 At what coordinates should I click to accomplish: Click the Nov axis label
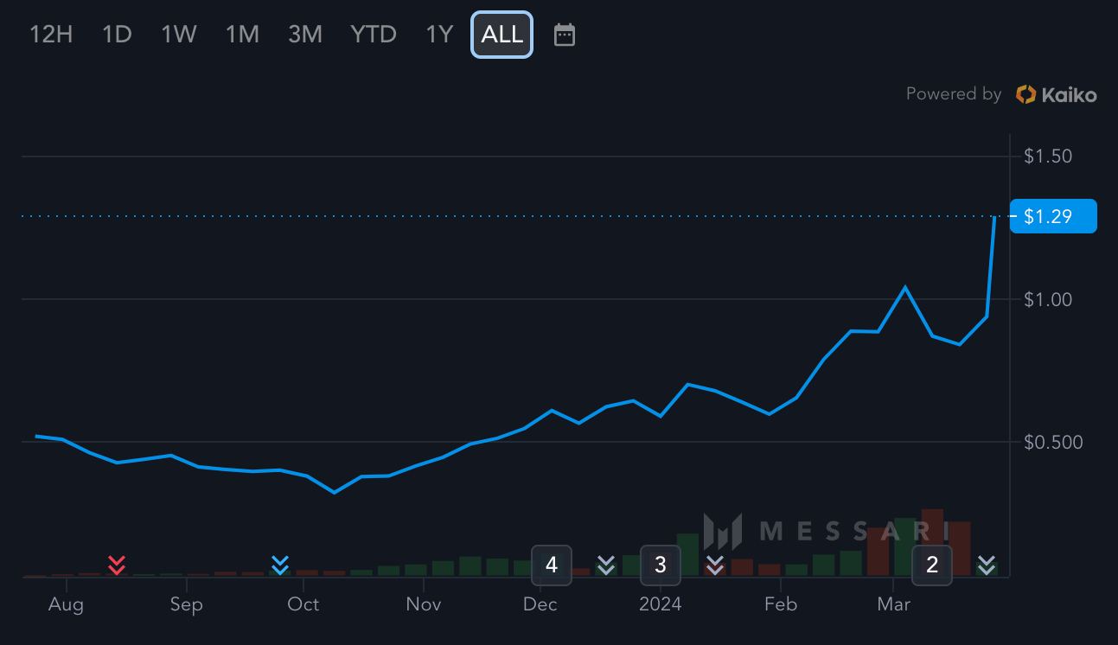point(424,603)
